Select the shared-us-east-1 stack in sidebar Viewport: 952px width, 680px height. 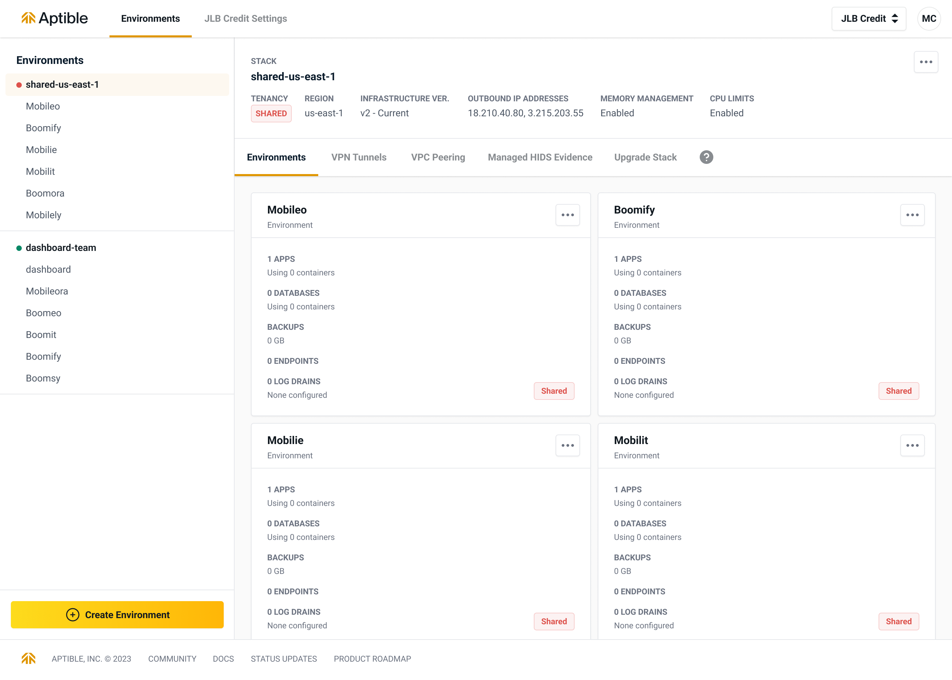[x=62, y=85]
